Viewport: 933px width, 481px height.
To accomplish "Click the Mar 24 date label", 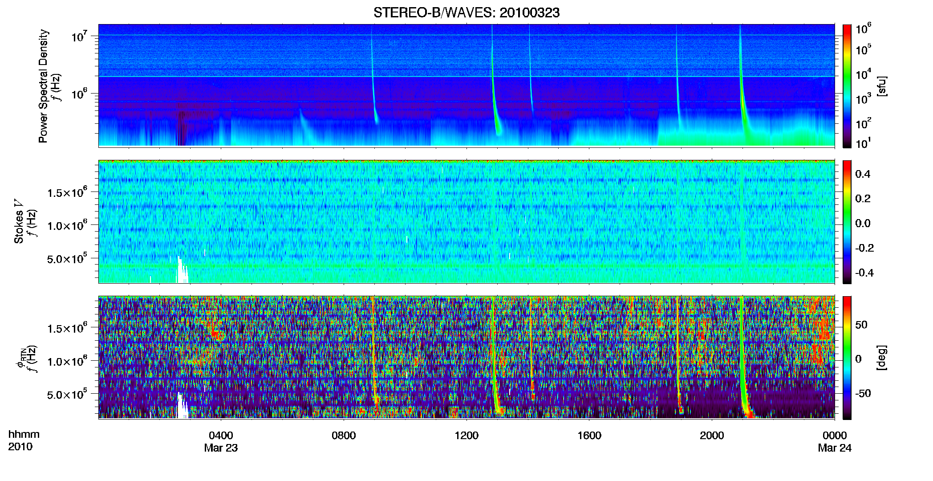I will [835, 448].
